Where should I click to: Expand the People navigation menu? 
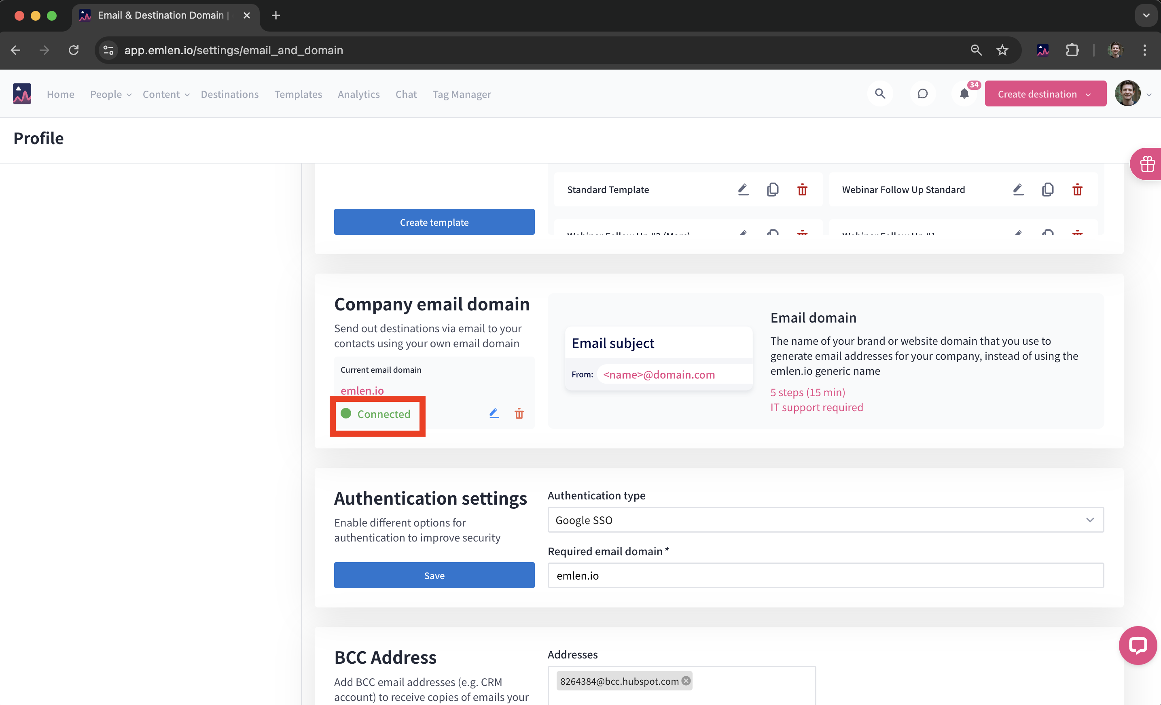pyautogui.click(x=110, y=94)
